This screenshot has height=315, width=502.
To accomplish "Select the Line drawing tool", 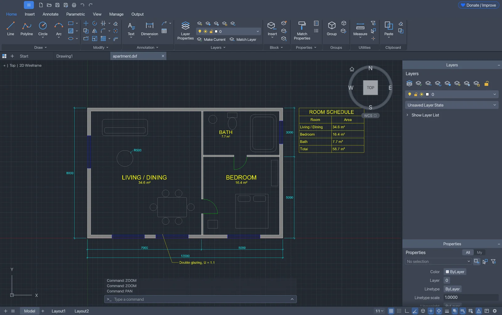I will click(10, 29).
